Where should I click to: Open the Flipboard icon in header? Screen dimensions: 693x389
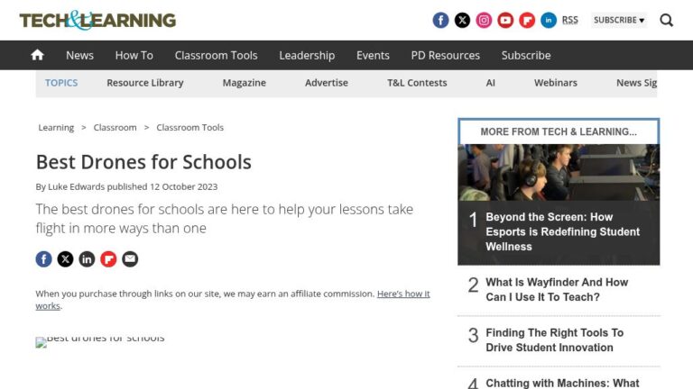click(x=527, y=21)
